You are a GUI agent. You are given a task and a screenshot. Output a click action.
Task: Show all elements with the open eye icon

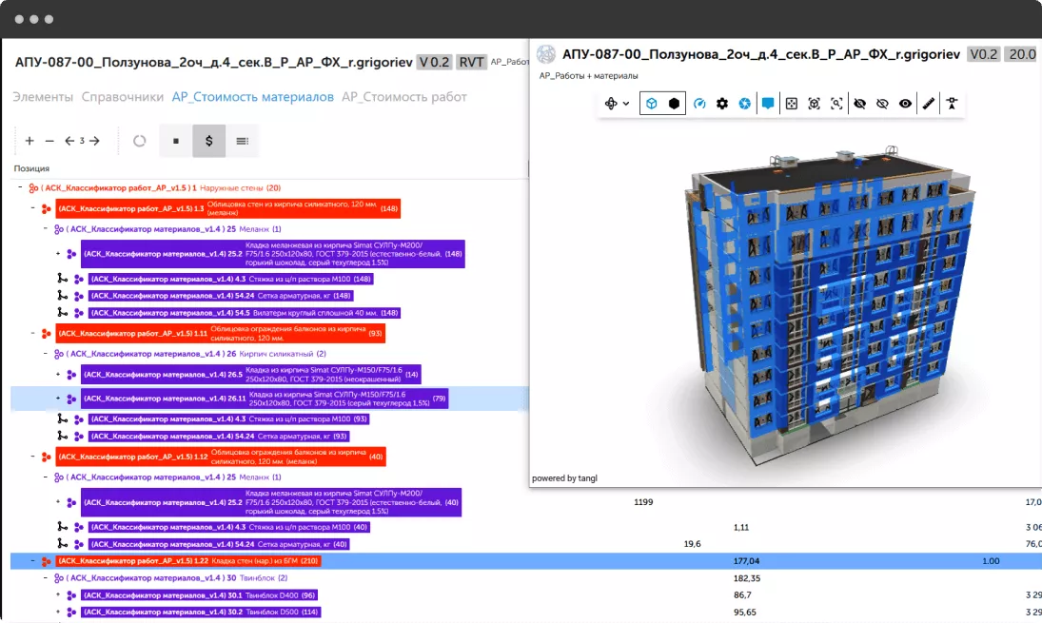coord(905,104)
